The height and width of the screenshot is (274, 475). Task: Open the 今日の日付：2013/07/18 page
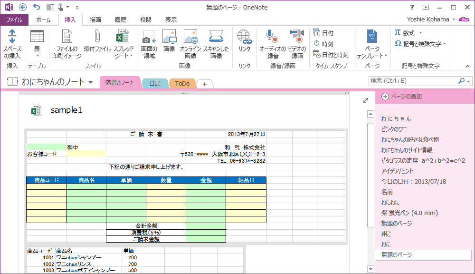click(414, 181)
